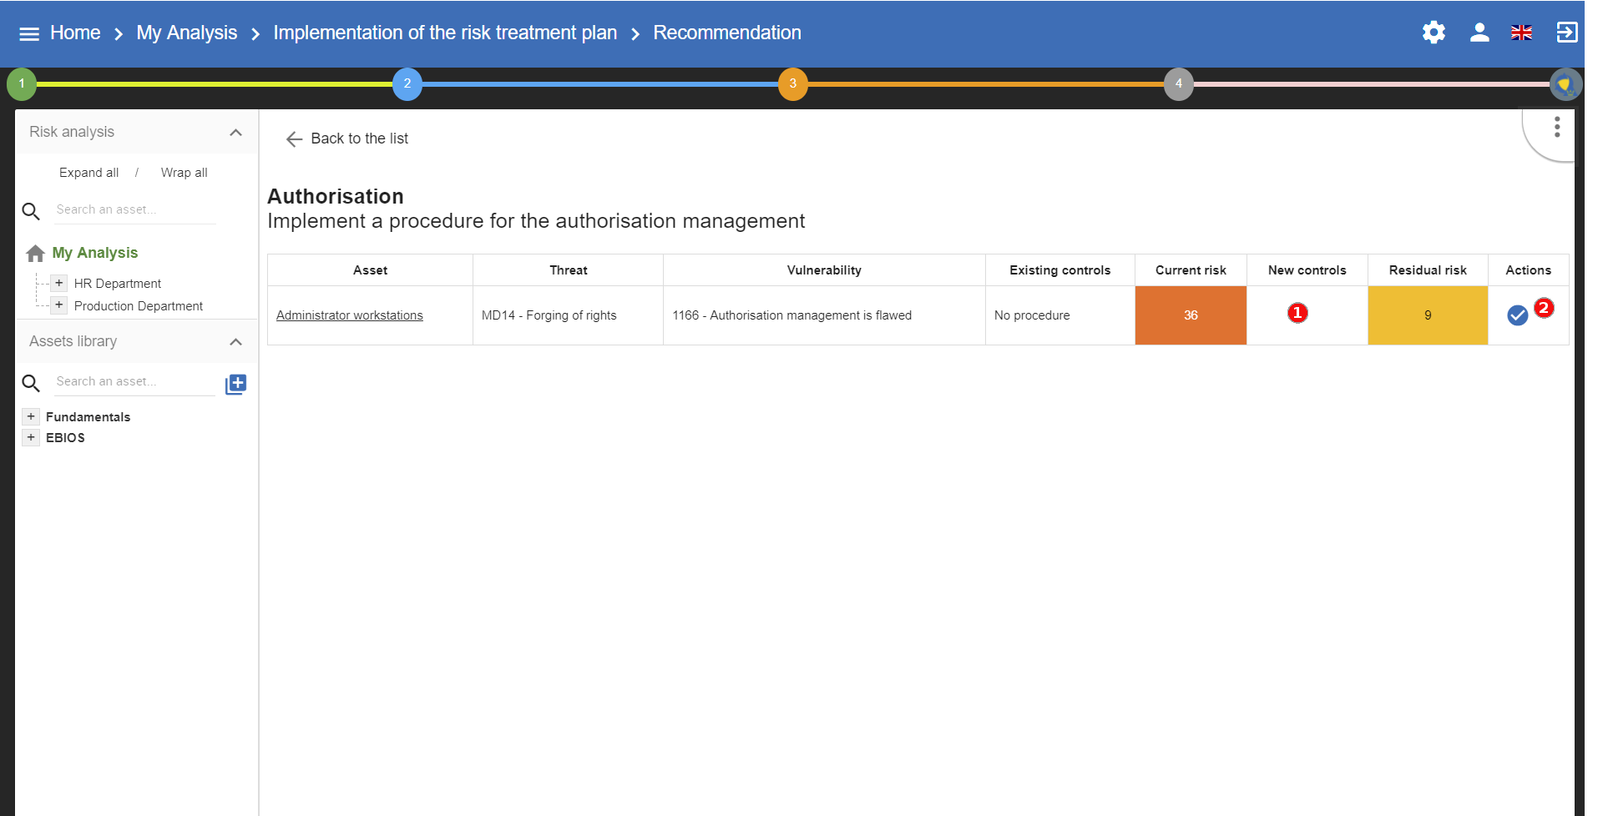Open the Administrator workstations asset link
This screenshot has height=816, width=1603.
click(349, 315)
